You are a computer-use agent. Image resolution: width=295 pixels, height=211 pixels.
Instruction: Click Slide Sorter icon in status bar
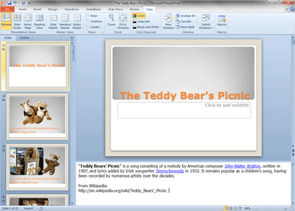click(231, 208)
